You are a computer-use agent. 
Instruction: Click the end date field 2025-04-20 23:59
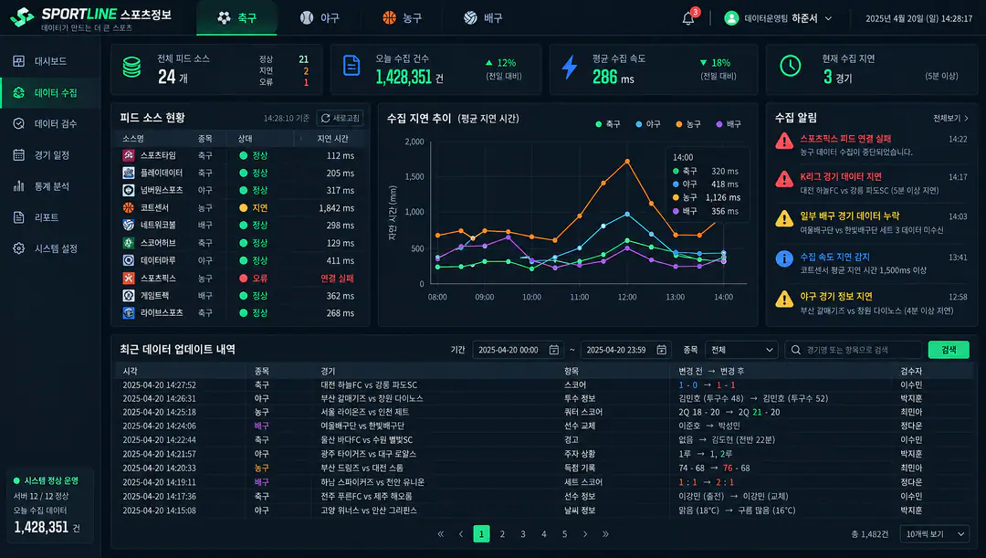tap(625, 350)
